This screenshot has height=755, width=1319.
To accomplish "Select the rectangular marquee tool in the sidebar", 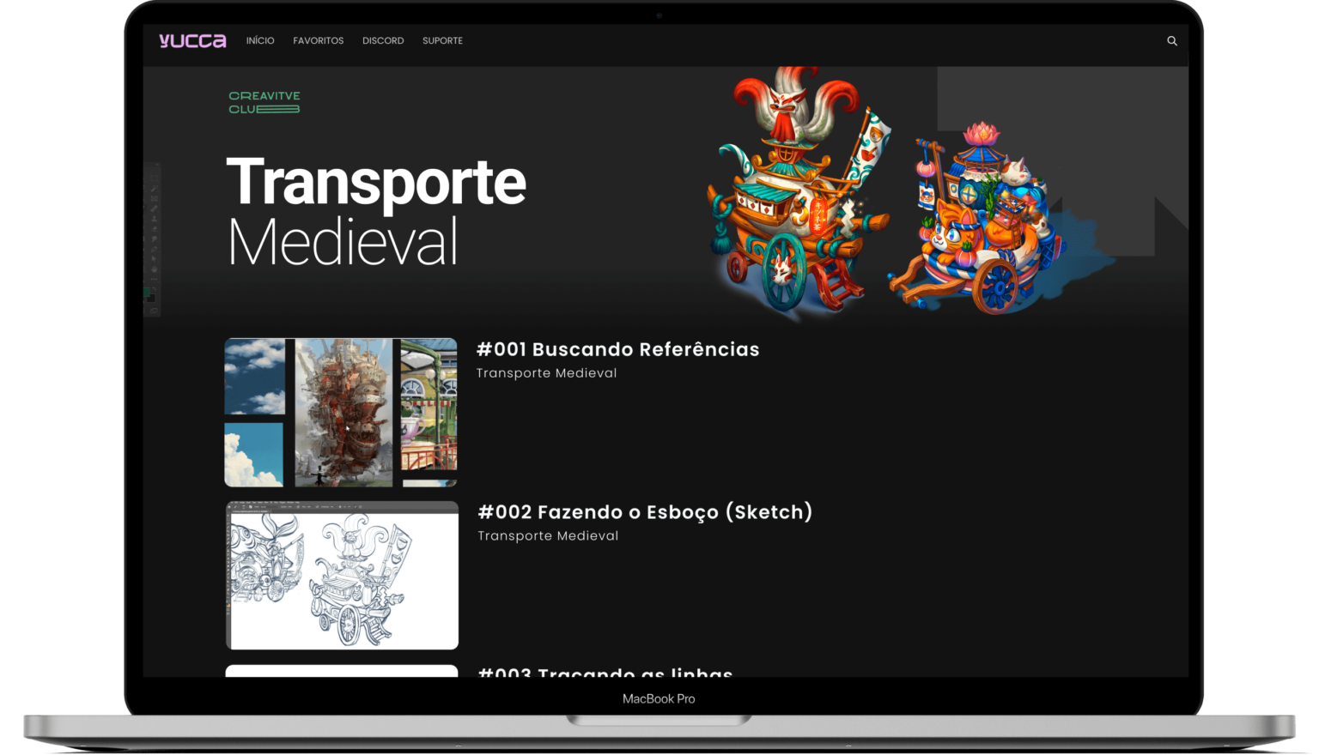I will (x=153, y=177).
